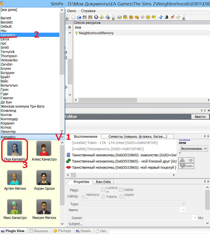Screen dimensions: 210x234
Task: Click the save floppy disk icon
Action: (85, 17)
